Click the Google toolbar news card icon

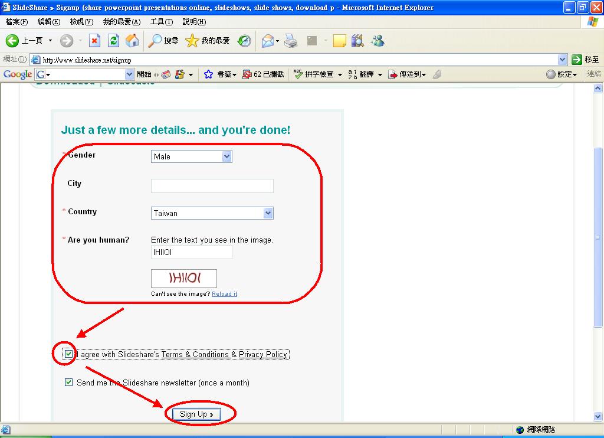(x=166, y=74)
